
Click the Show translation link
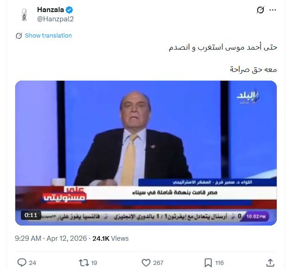[x=48, y=35]
